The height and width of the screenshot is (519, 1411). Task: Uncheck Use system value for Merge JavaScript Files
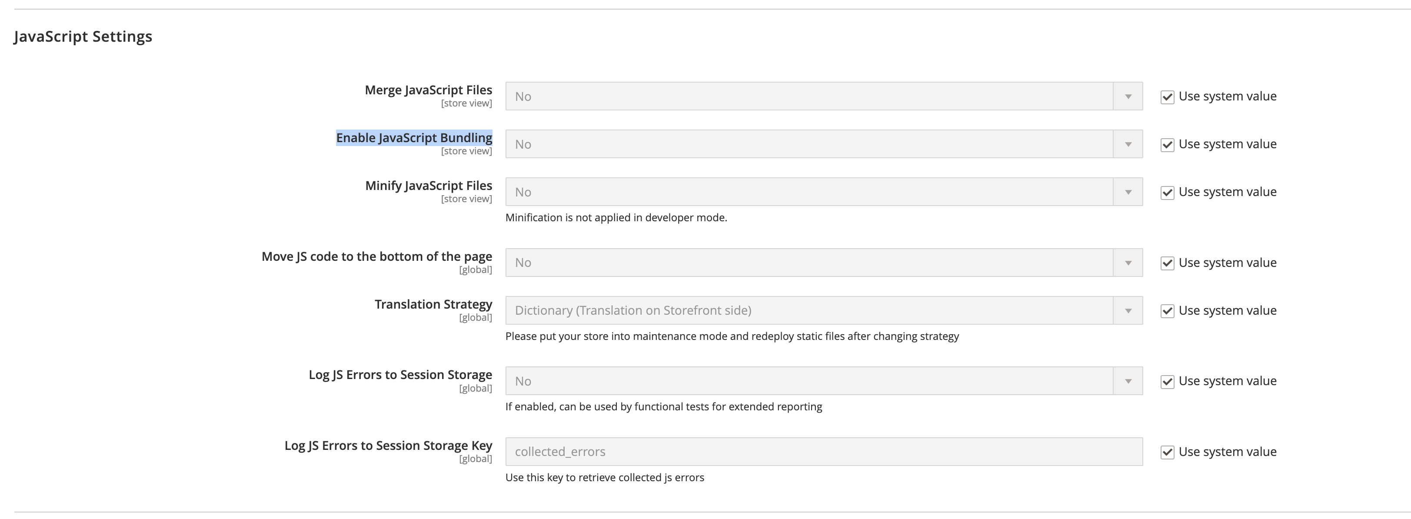click(x=1168, y=96)
